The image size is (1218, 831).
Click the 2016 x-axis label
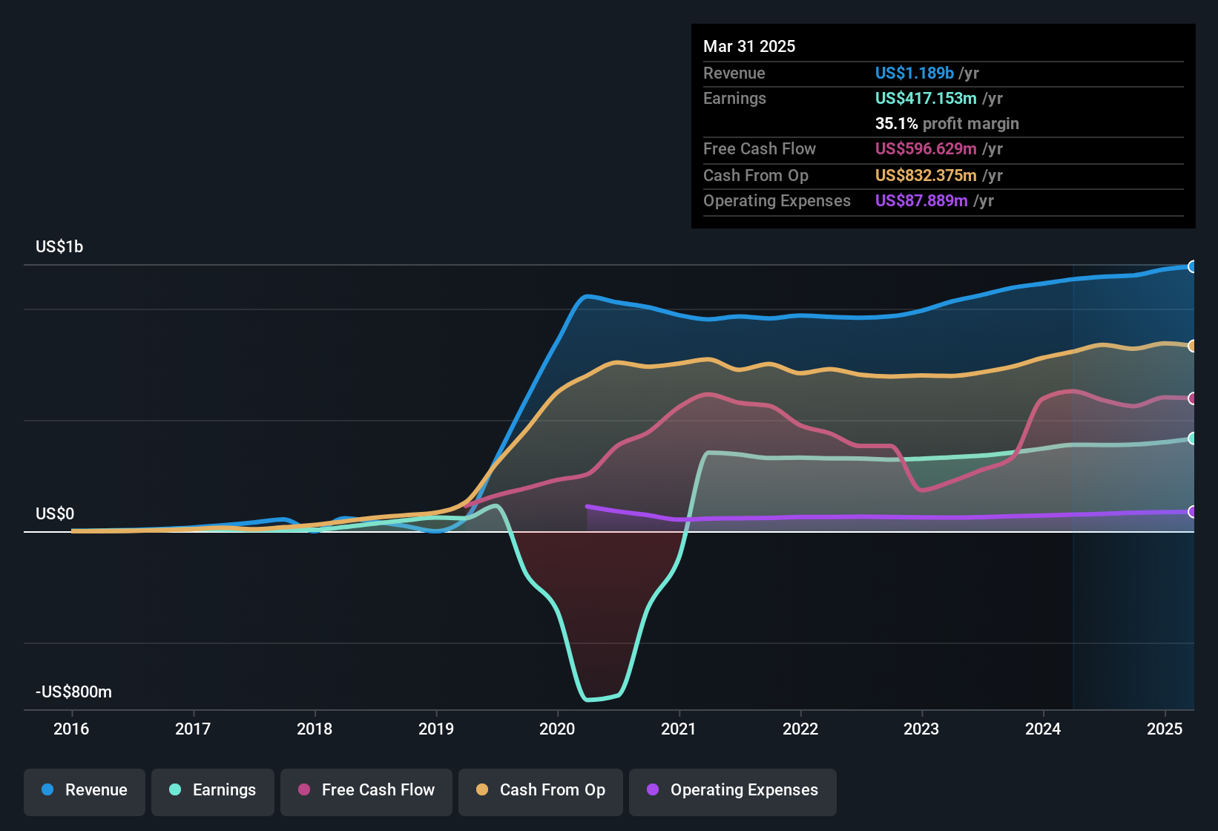point(71,729)
